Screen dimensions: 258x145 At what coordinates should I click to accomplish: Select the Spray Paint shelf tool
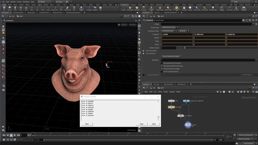67,8
